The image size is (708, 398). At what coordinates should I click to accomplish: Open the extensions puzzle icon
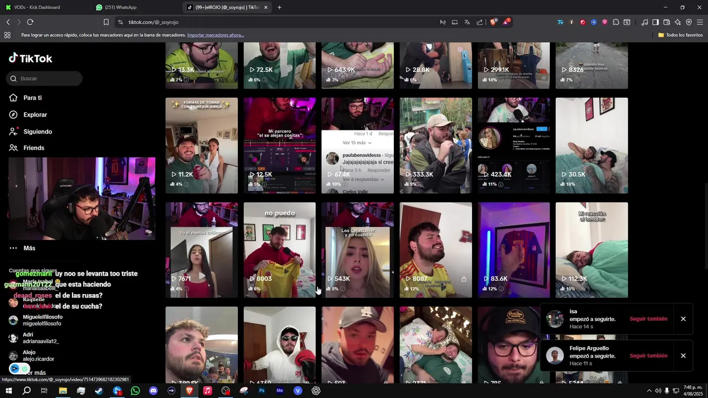[616, 22]
